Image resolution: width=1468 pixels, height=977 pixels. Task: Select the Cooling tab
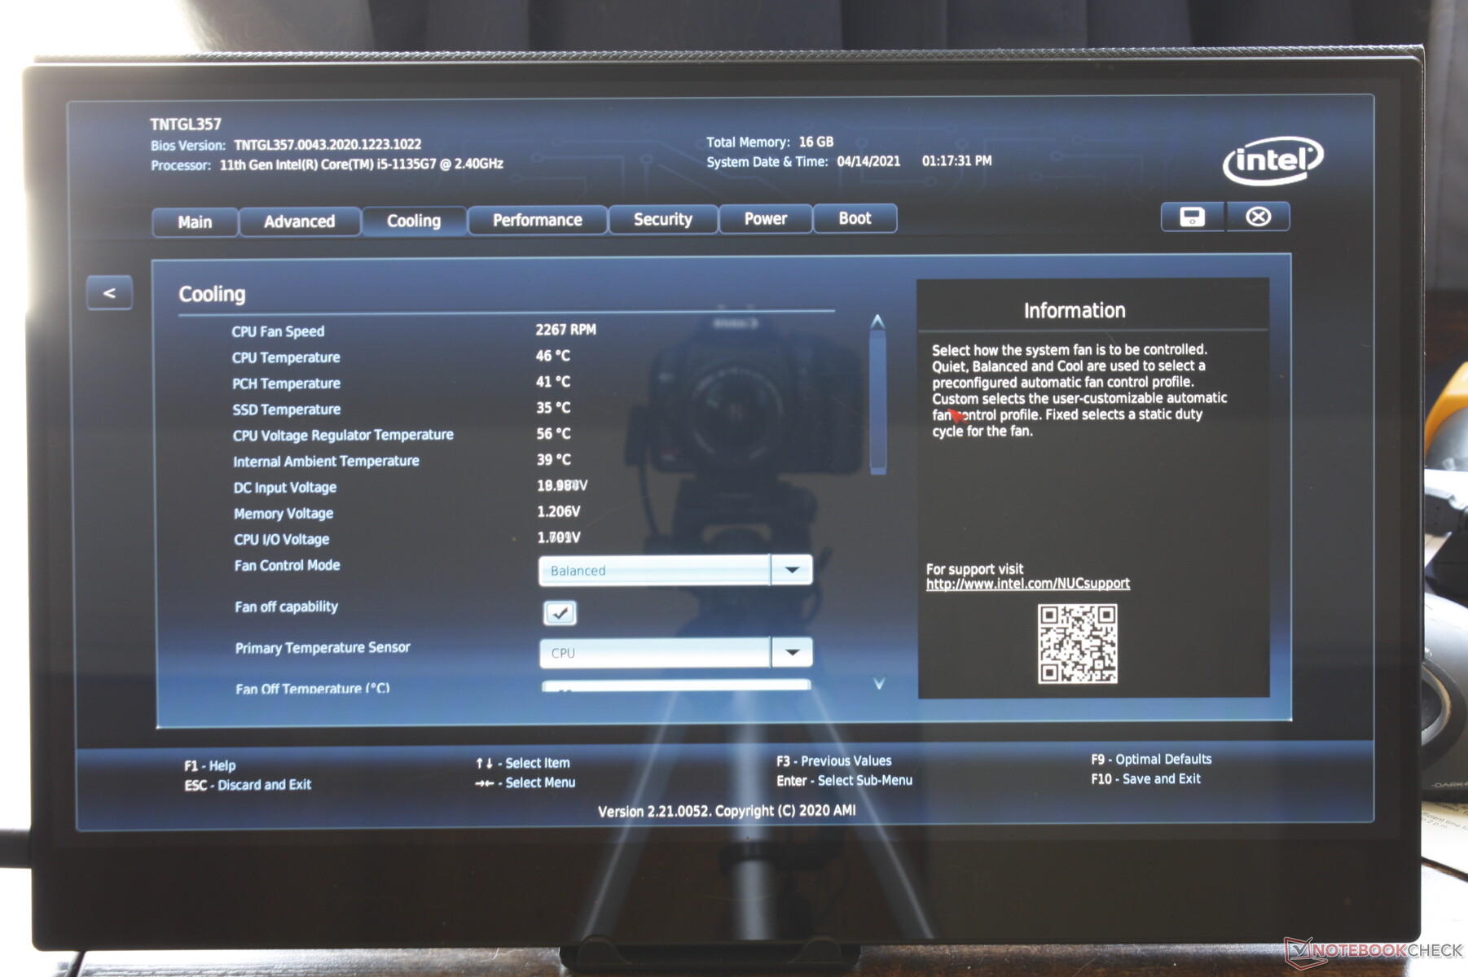pos(414,221)
